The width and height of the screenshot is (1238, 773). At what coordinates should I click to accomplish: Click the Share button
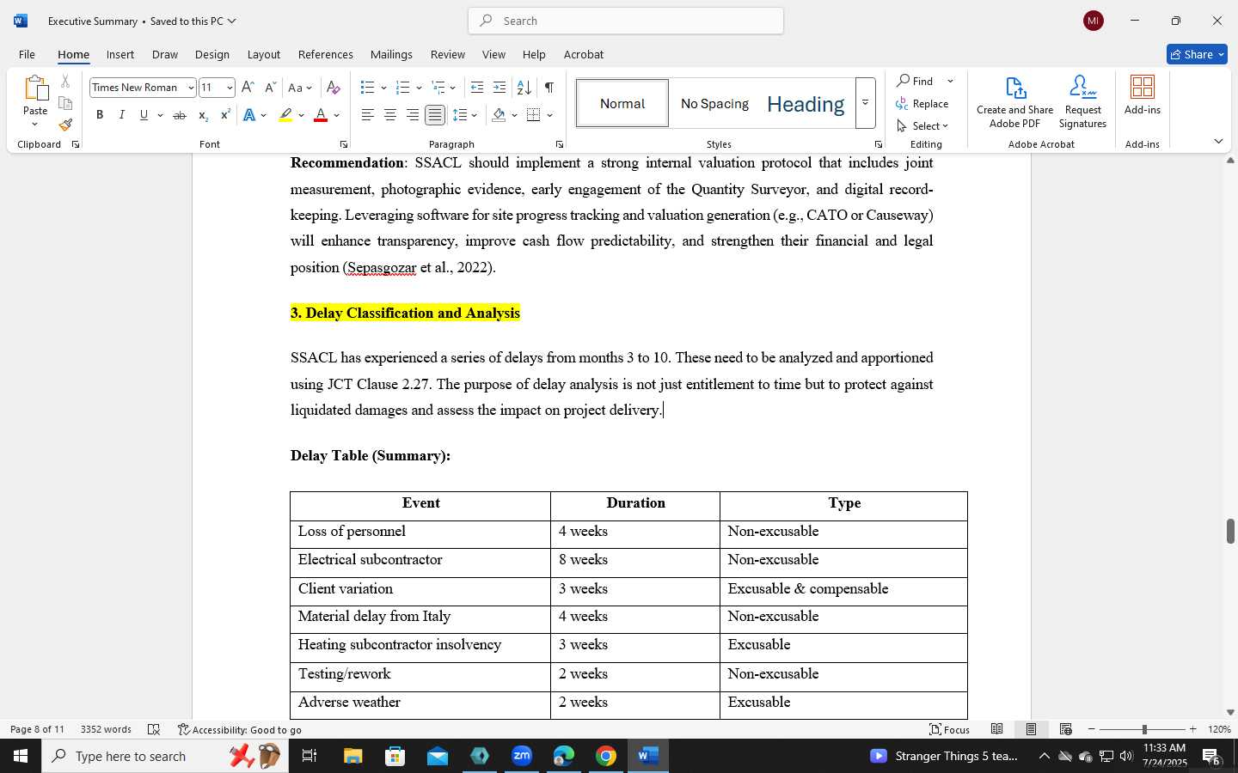tap(1197, 54)
